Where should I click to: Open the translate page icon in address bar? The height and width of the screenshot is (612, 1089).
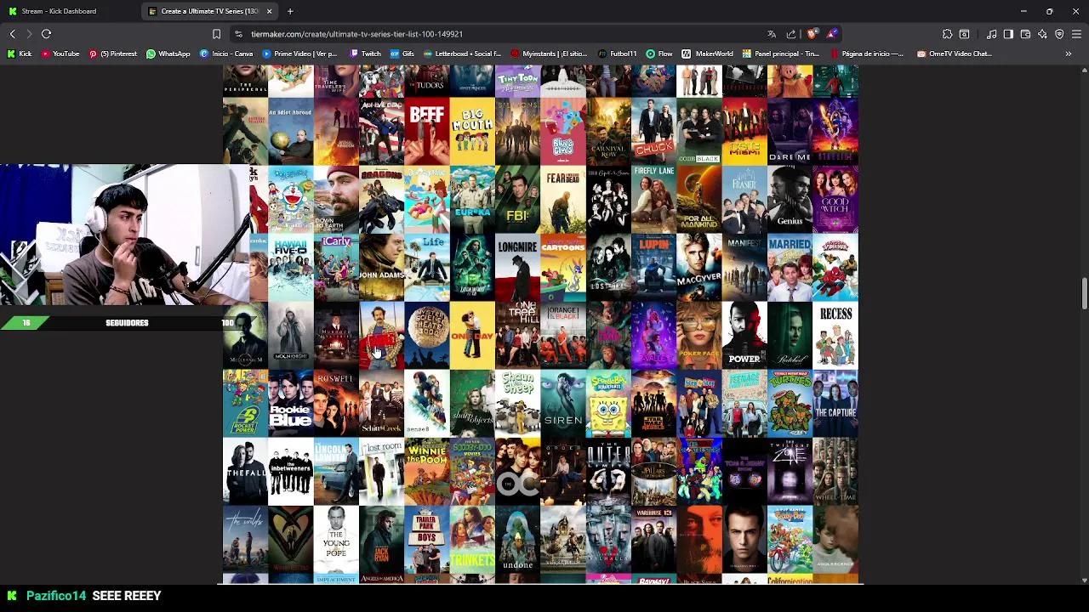(x=772, y=34)
